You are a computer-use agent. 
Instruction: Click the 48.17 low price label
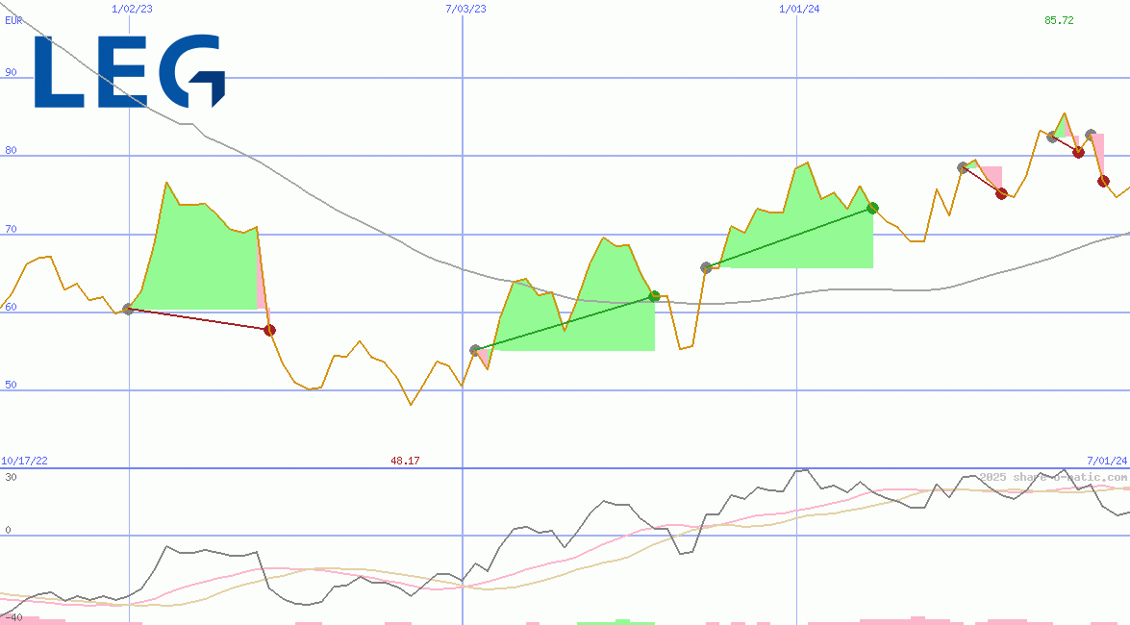click(405, 461)
